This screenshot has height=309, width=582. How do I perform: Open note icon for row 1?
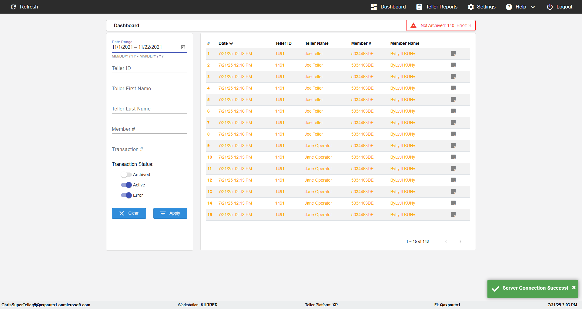click(x=453, y=54)
